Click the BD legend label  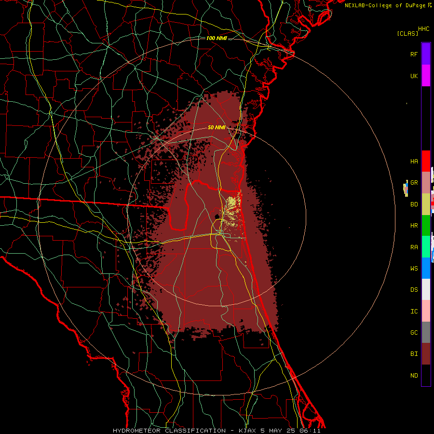click(x=414, y=204)
